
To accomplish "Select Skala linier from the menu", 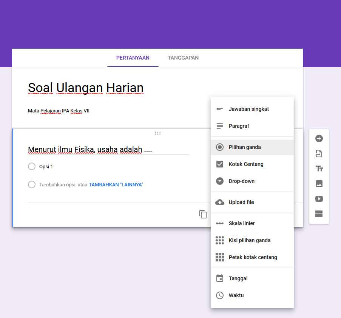I will [x=252, y=223].
